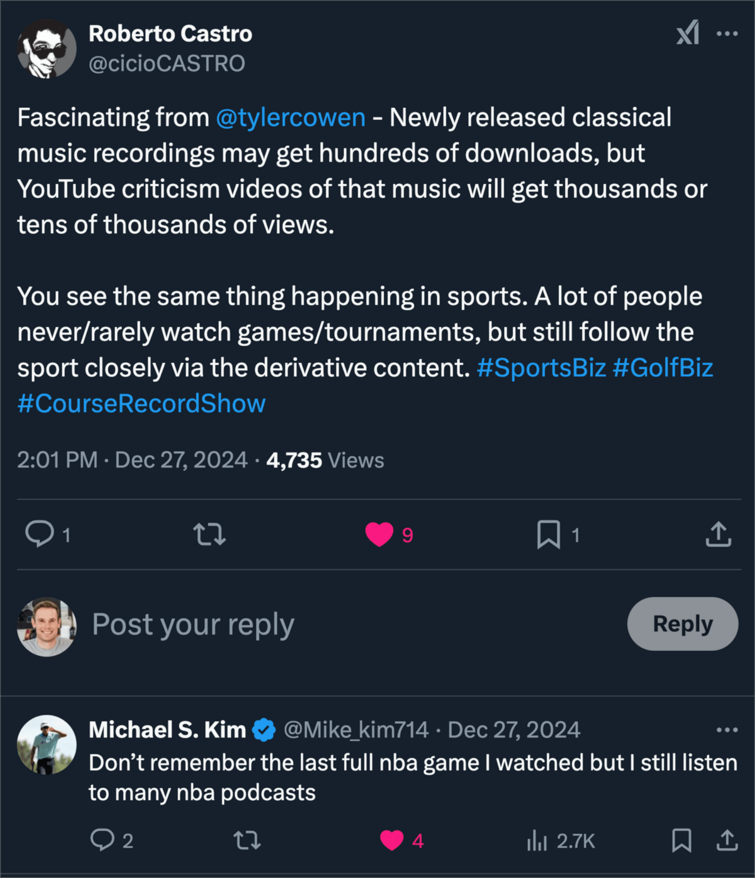Open the #CourseRecordShow hashtag
This screenshot has height=878, width=755.
142,403
